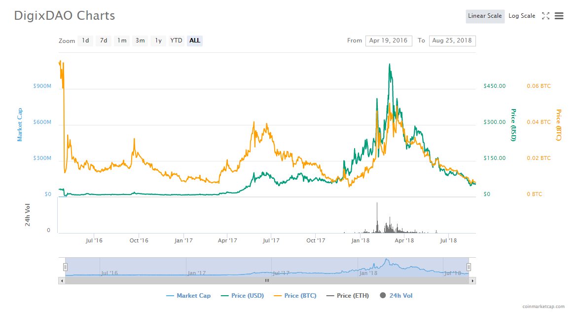Zoom chart to 1m

point(122,41)
